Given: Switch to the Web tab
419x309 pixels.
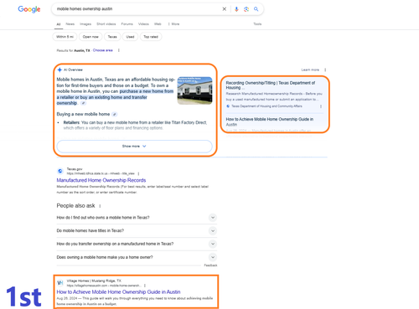Looking at the screenshot, I should pos(158,24).
